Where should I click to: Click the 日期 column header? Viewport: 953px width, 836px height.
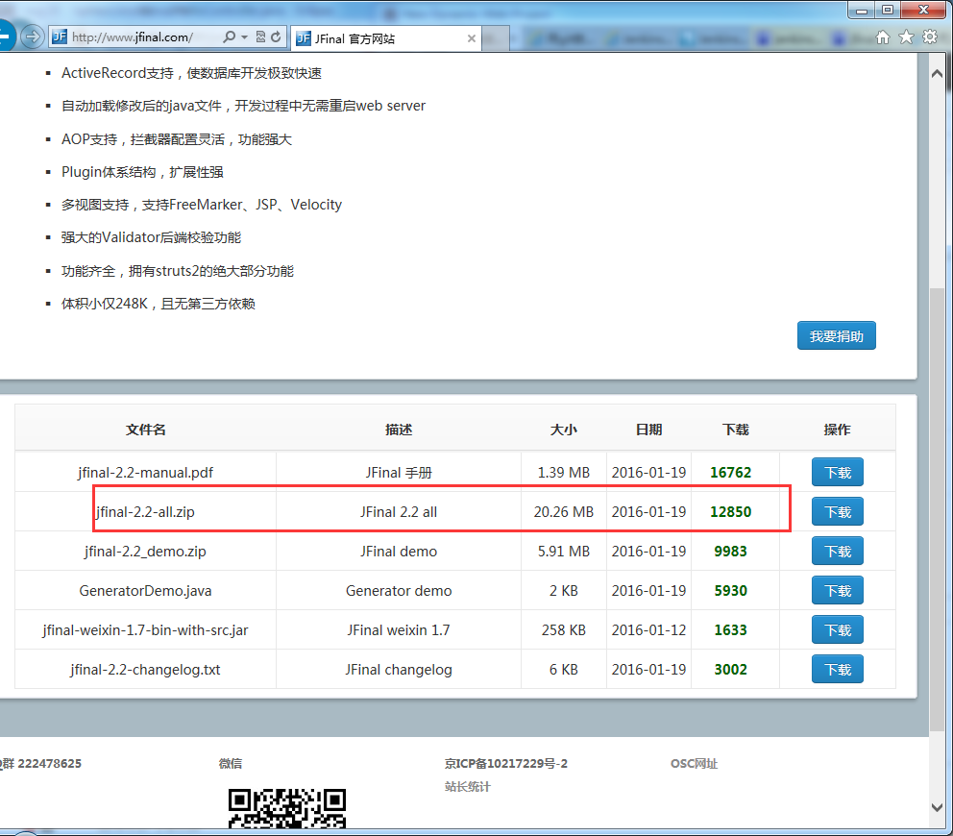(x=648, y=430)
